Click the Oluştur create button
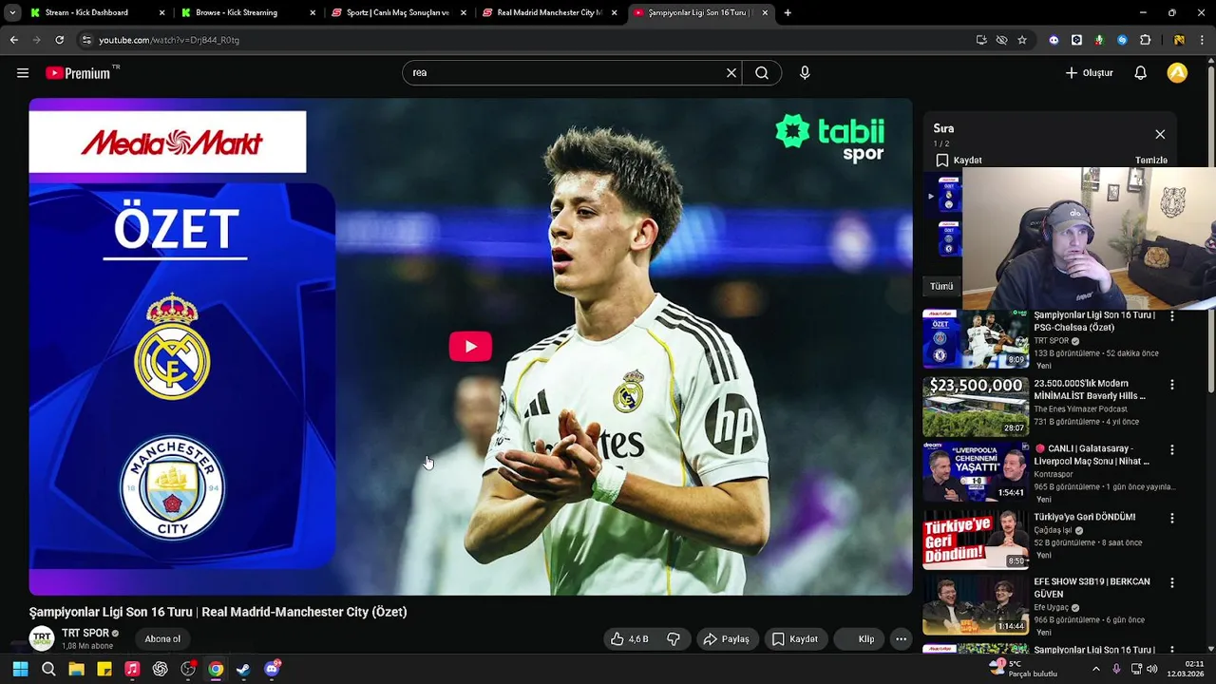The image size is (1216, 684). coord(1089,73)
